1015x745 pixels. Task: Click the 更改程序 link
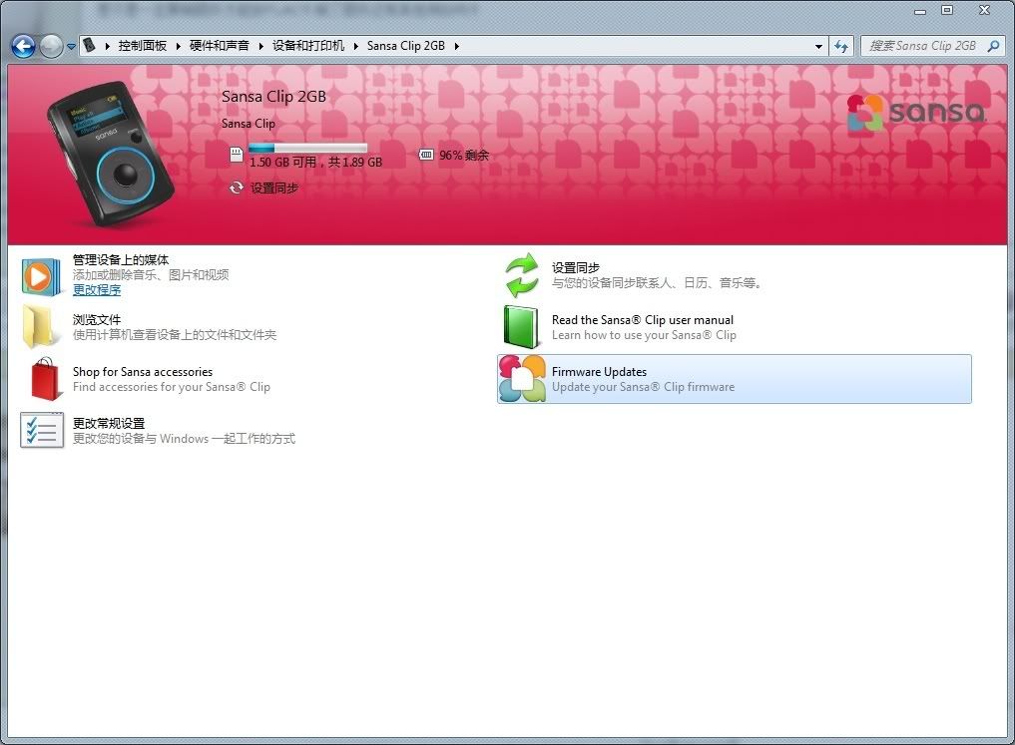pos(97,289)
